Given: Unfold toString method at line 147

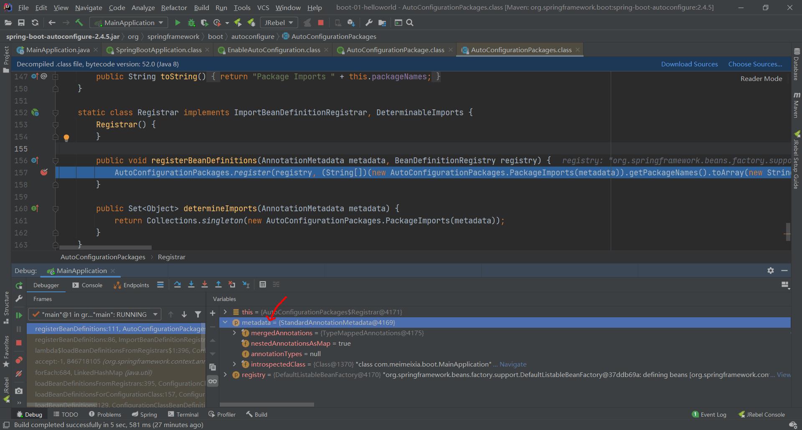Looking at the screenshot, I should click(55, 77).
